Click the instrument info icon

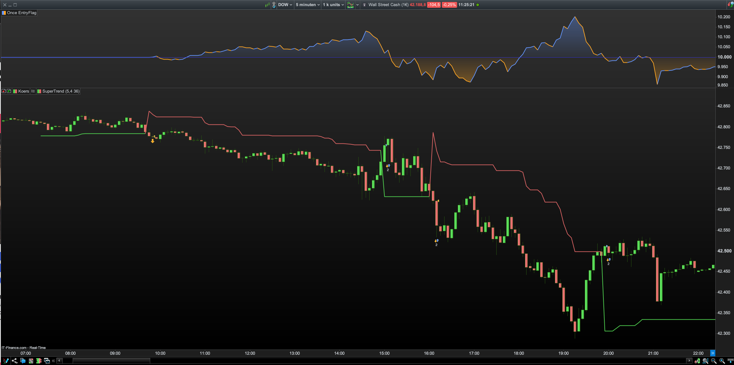[364, 5]
